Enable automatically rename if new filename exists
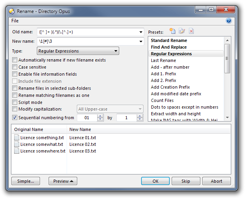This screenshot has height=198, width=245. coord(15,60)
